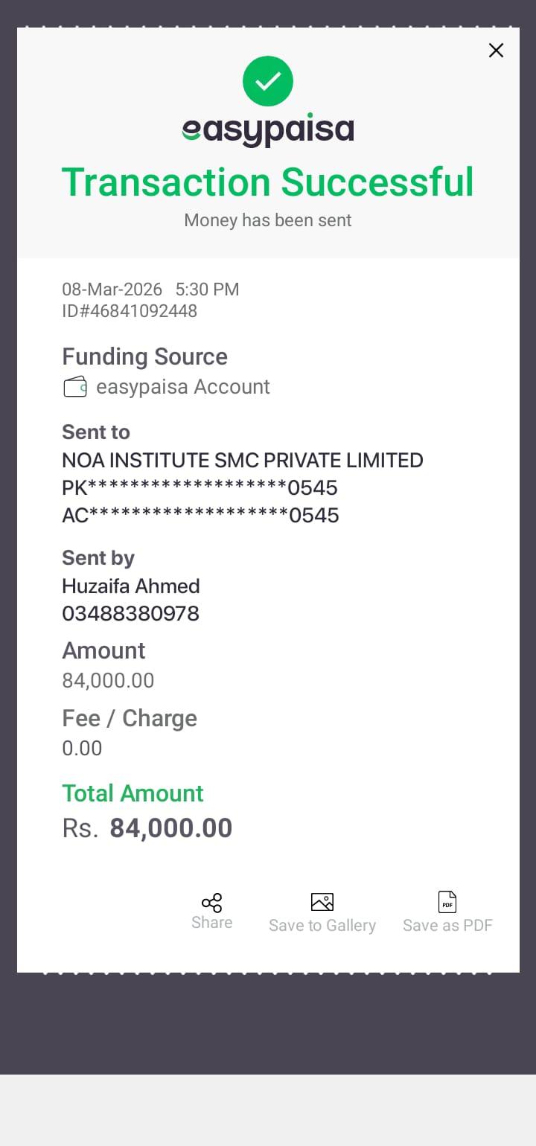Tap recipient name NOA INSTITUTE SMC PRIVATE LIMITED
The image size is (536, 1146).
[x=243, y=461]
